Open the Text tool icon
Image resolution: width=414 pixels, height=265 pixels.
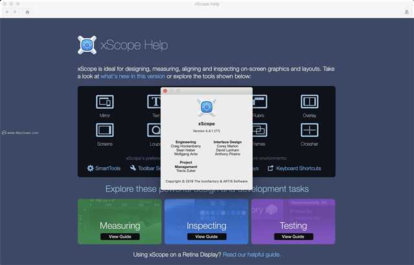coord(154,102)
